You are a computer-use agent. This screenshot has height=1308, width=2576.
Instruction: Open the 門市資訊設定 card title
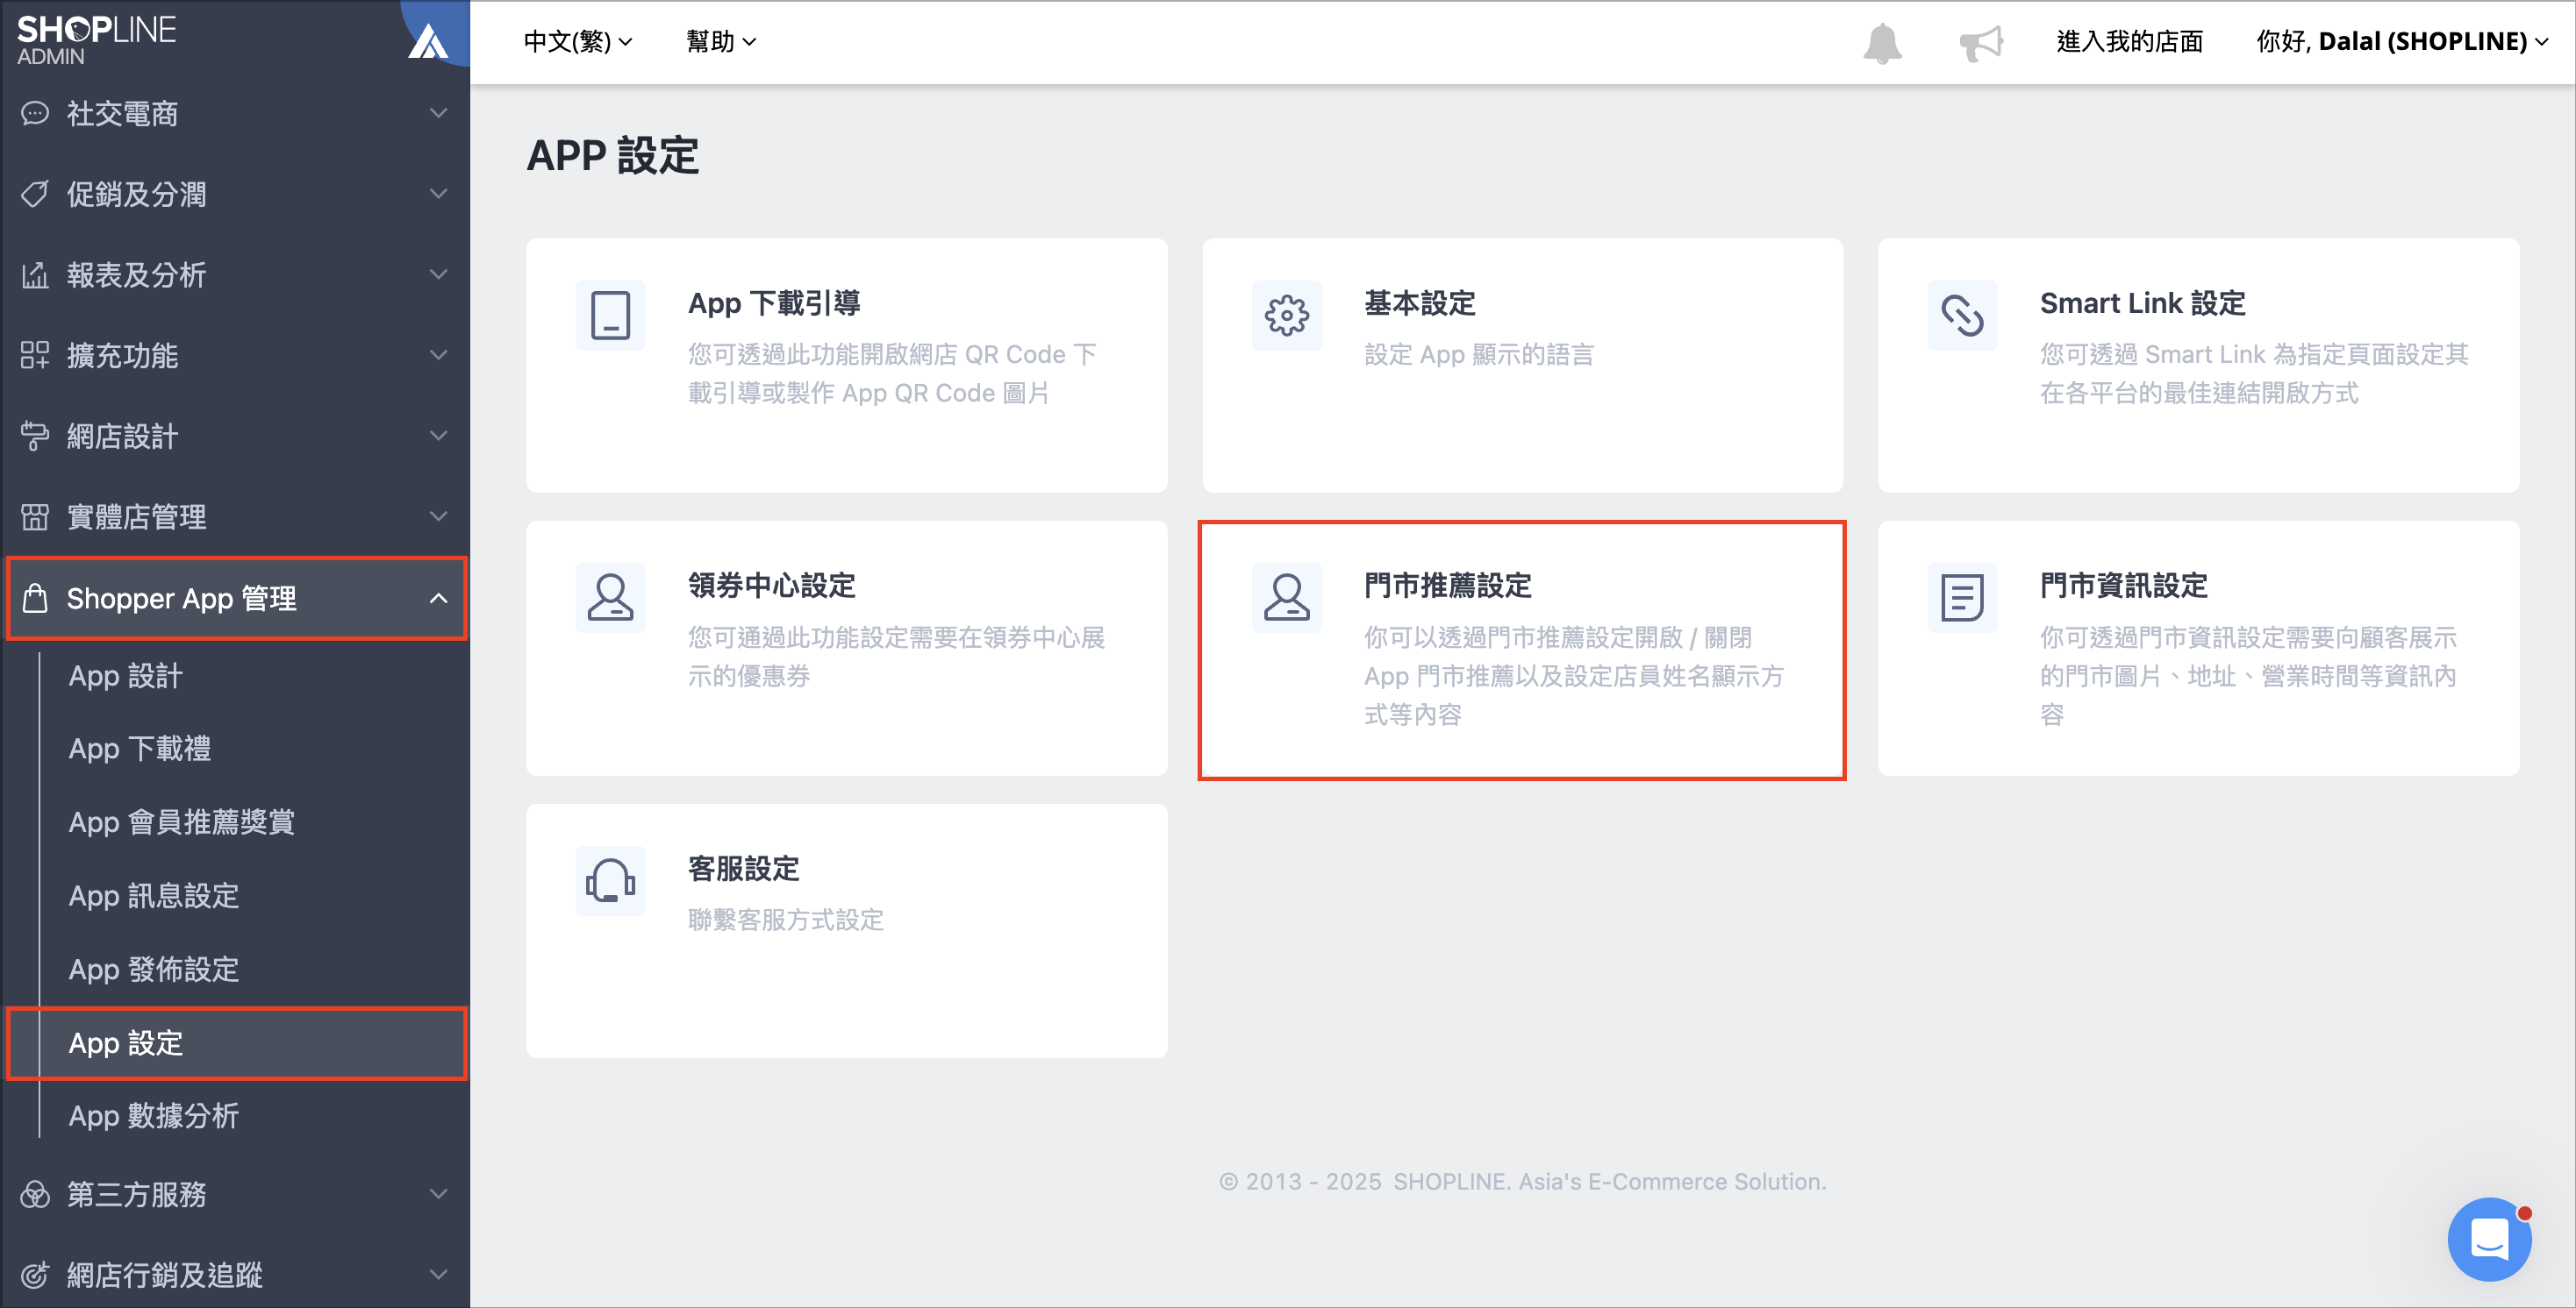click(x=2123, y=586)
